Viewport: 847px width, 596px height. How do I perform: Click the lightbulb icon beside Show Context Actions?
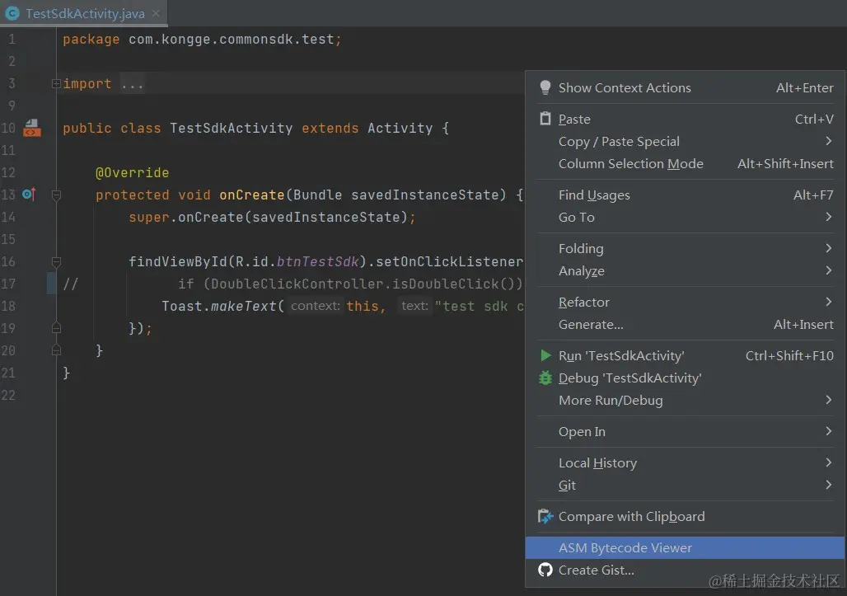tap(545, 87)
